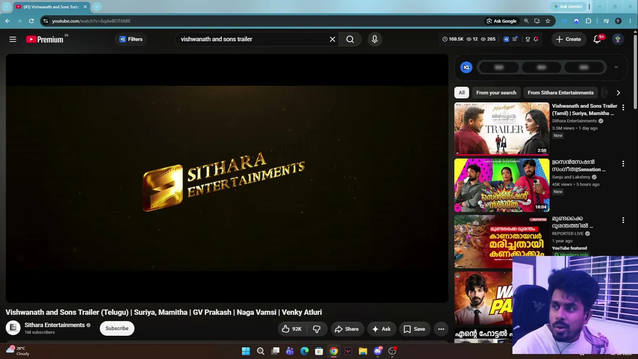
Task: Share this video
Action: point(346,329)
